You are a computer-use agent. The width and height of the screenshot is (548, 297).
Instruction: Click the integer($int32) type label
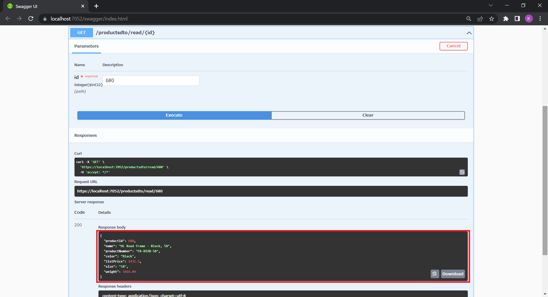tap(88, 85)
